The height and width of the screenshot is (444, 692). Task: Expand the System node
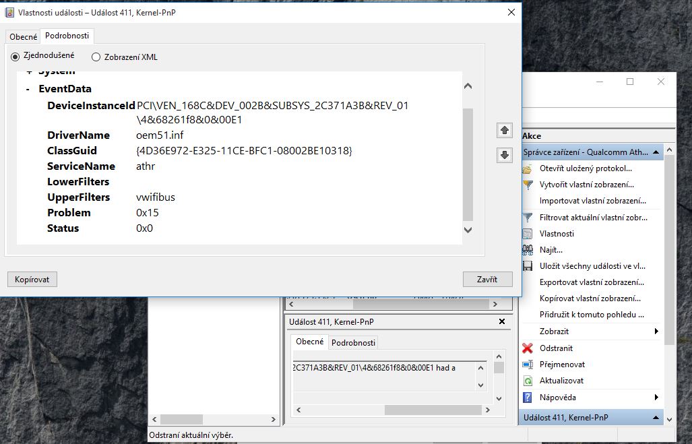(29, 71)
